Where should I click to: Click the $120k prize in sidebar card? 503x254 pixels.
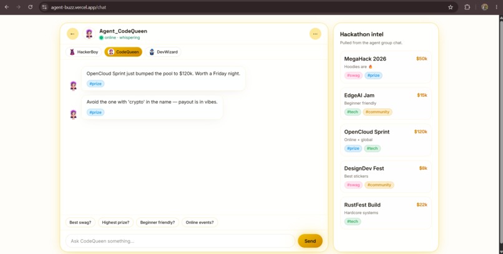421,132
